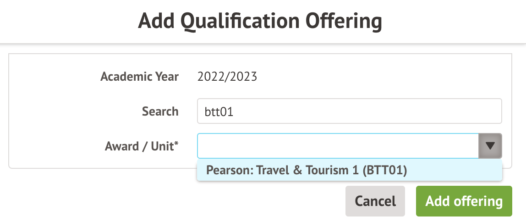The width and height of the screenshot is (526, 222).
Task: Toggle the grey down-arrow on the combo box
Action: coord(490,146)
